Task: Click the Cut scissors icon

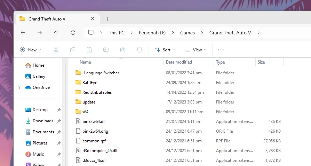Action: coord(56,50)
